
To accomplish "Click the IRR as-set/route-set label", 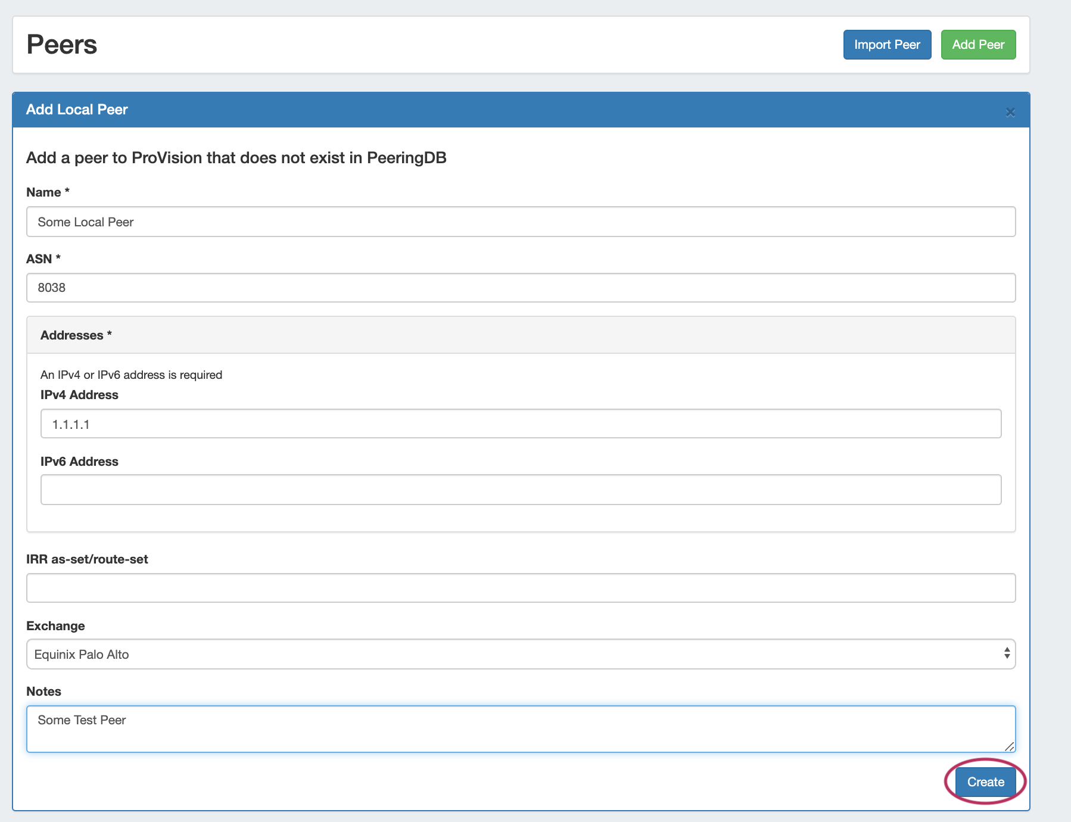I will click(x=87, y=559).
